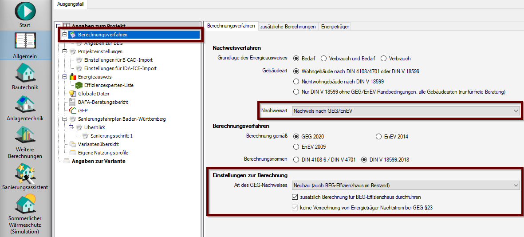The height and width of the screenshot is (237, 524).
Task: Click the Start play icon in sidebar
Action: click(25, 11)
